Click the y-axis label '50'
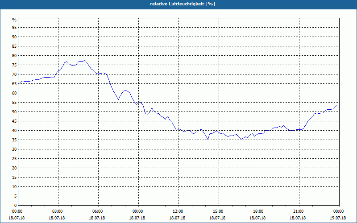This screenshot has width=357, height=223. (x=14, y=112)
